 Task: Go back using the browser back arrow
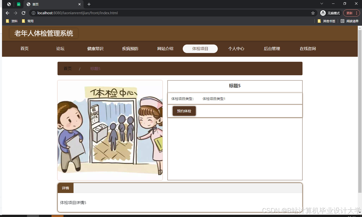[7, 13]
